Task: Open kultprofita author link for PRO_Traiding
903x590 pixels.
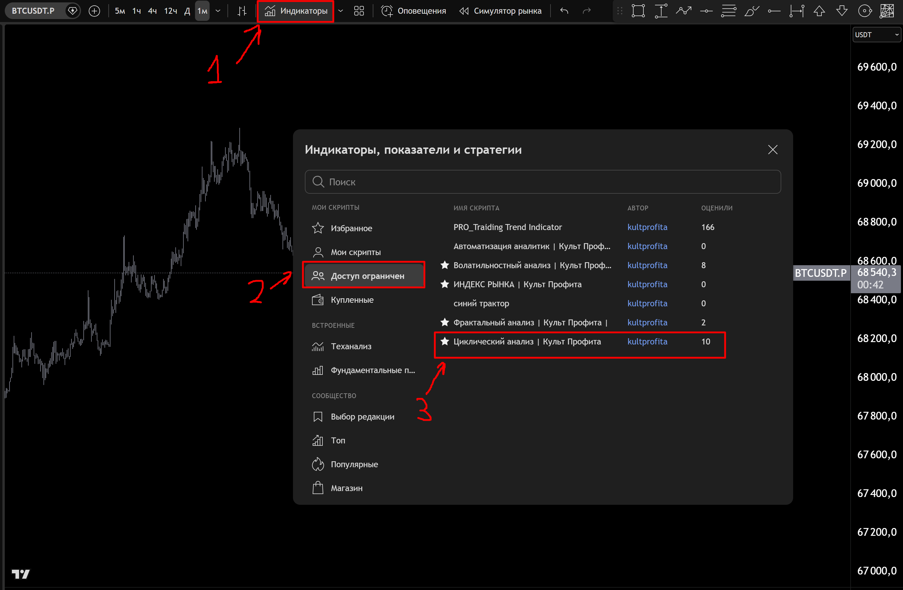Action: (647, 227)
